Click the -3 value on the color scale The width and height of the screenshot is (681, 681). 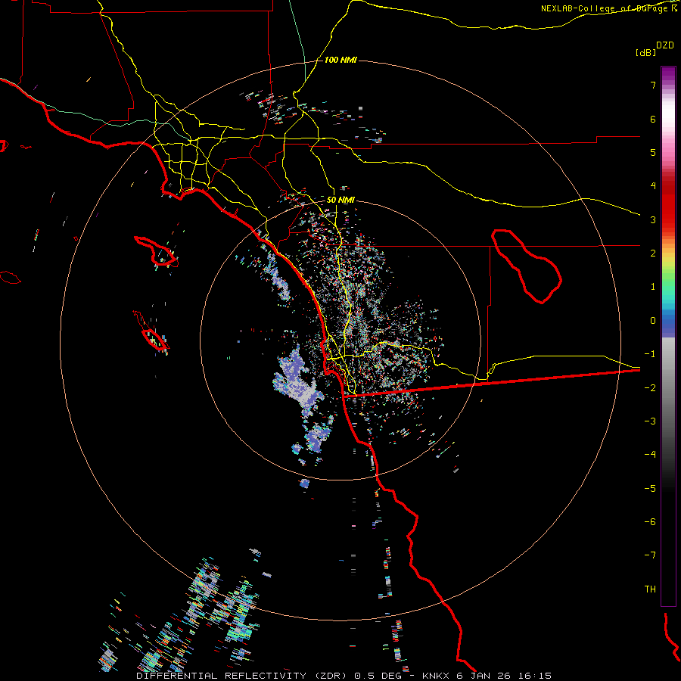tap(650, 421)
